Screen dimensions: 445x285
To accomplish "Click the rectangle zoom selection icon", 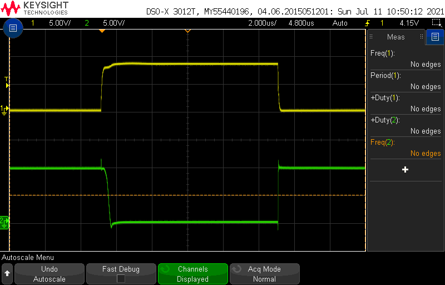I will pos(436,23).
